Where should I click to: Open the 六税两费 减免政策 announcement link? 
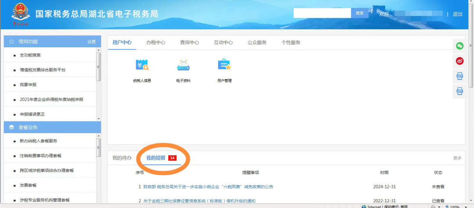[x=208, y=187]
